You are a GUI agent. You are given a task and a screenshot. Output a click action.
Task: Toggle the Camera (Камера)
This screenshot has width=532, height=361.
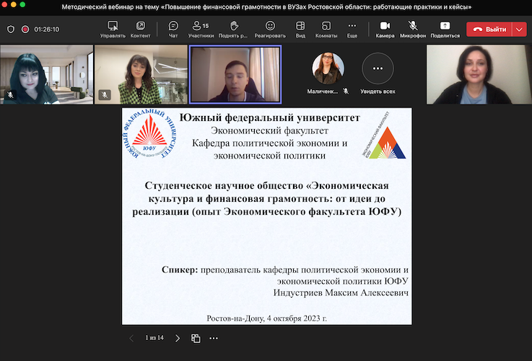tap(385, 30)
